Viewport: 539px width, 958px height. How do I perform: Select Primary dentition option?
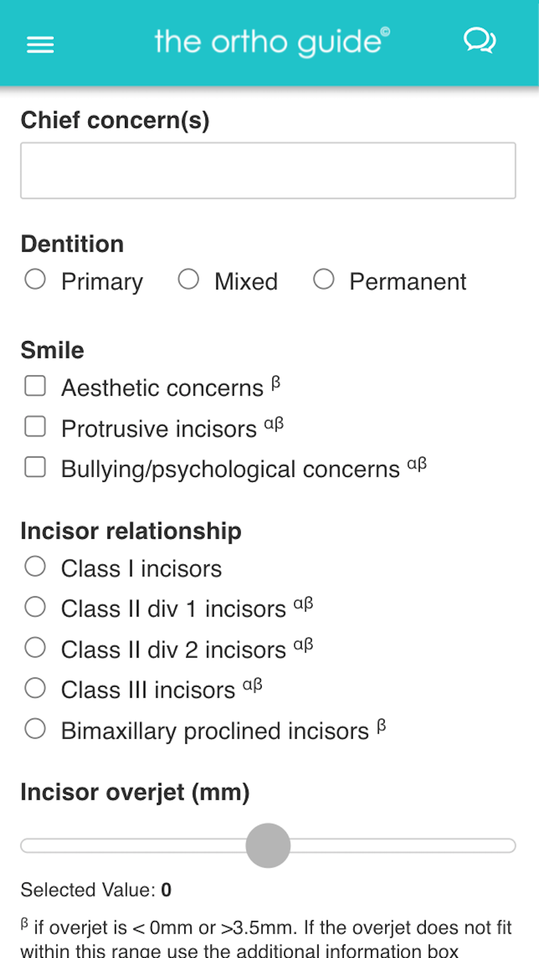click(35, 280)
